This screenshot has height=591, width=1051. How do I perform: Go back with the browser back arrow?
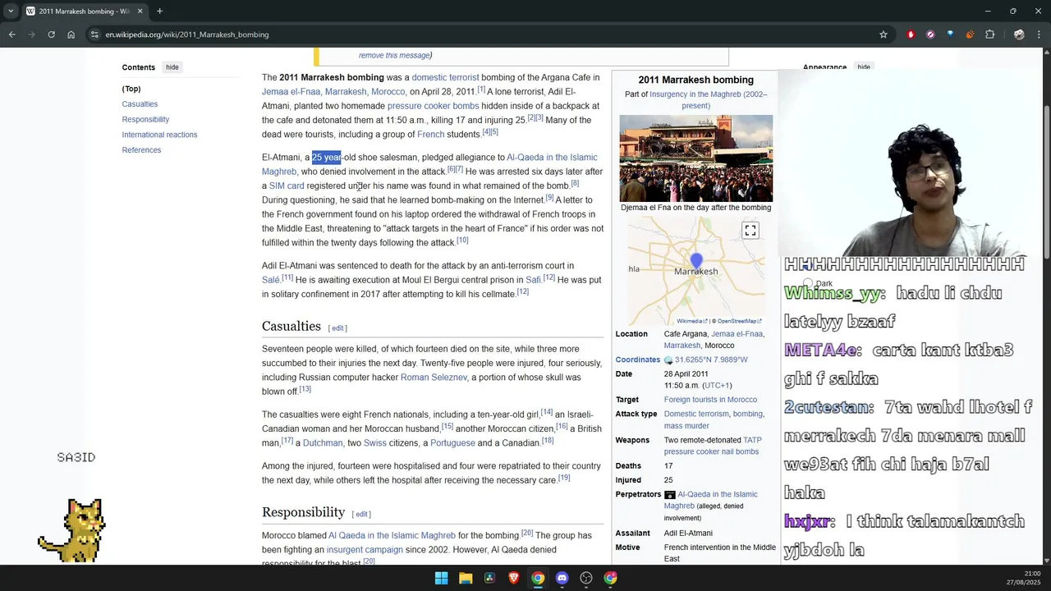point(11,34)
